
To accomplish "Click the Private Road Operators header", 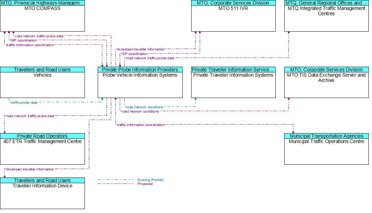I will (43, 136).
